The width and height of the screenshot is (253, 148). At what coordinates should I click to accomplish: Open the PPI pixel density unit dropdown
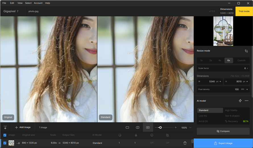pos(244,89)
